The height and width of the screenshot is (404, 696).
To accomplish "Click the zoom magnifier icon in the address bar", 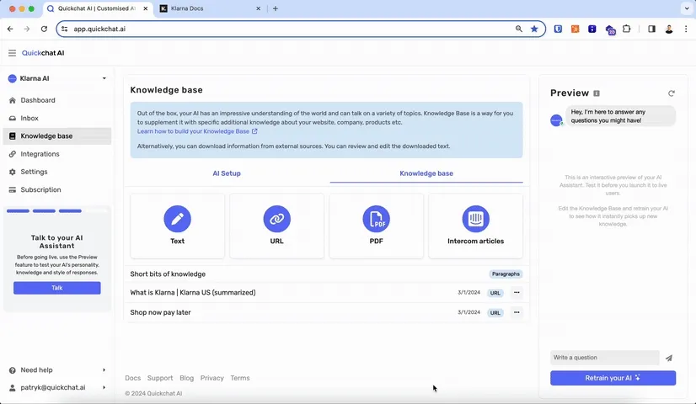I will pyautogui.click(x=518, y=29).
